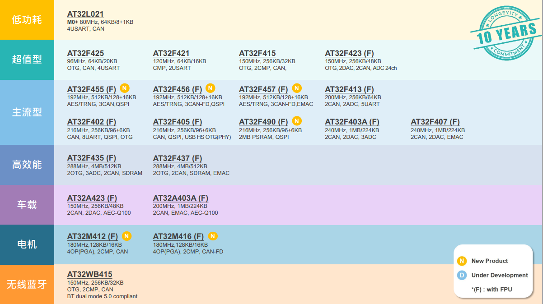Choose the 无线蓝牙 category tab
Viewport: 543px width, 304px height.
pos(27,285)
